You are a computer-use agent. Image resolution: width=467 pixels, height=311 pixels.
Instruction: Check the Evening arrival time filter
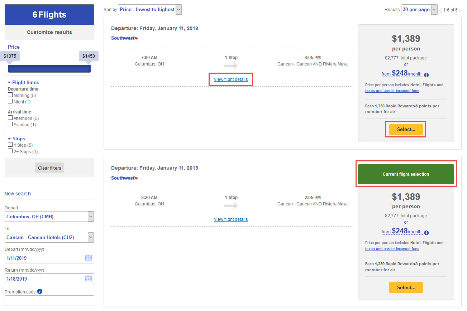(x=10, y=124)
